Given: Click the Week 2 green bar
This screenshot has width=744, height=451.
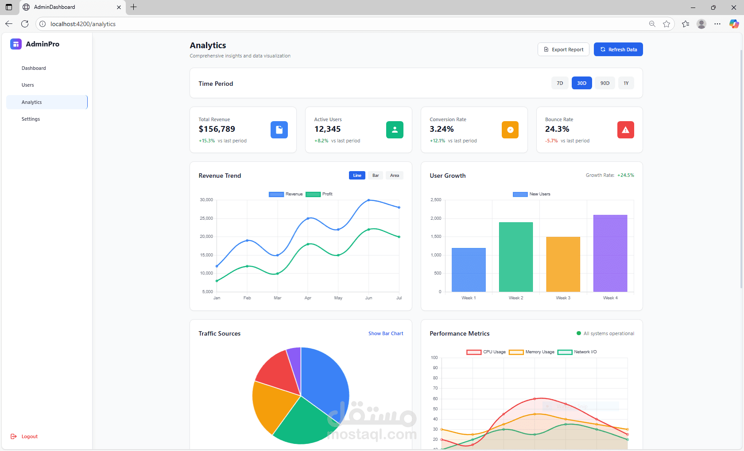Looking at the screenshot, I should (516, 257).
